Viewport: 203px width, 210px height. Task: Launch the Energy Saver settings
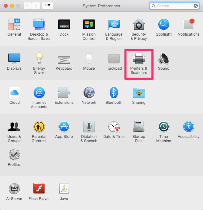pos(39,59)
